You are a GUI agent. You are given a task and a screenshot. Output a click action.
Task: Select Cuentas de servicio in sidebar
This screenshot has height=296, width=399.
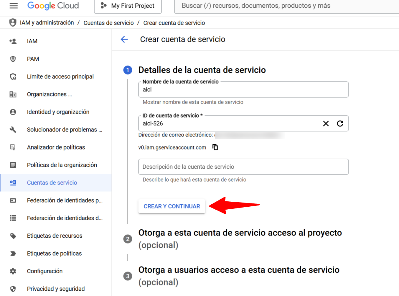(52, 183)
